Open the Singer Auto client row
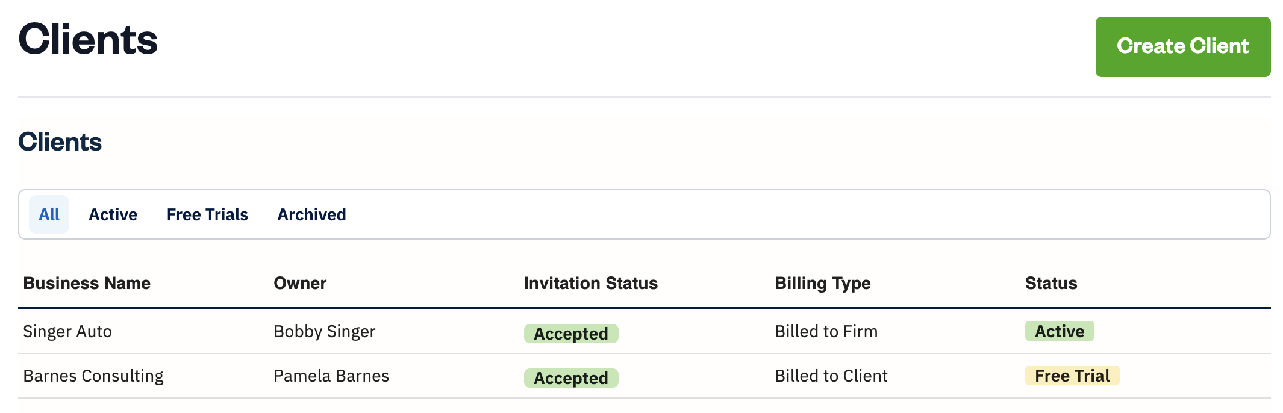The image size is (1283, 413). click(67, 332)
